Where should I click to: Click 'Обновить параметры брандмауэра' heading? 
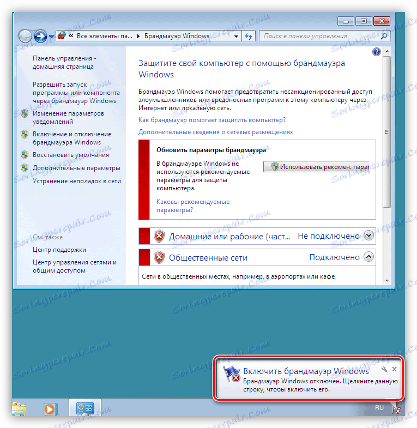[x=211, y=150]
